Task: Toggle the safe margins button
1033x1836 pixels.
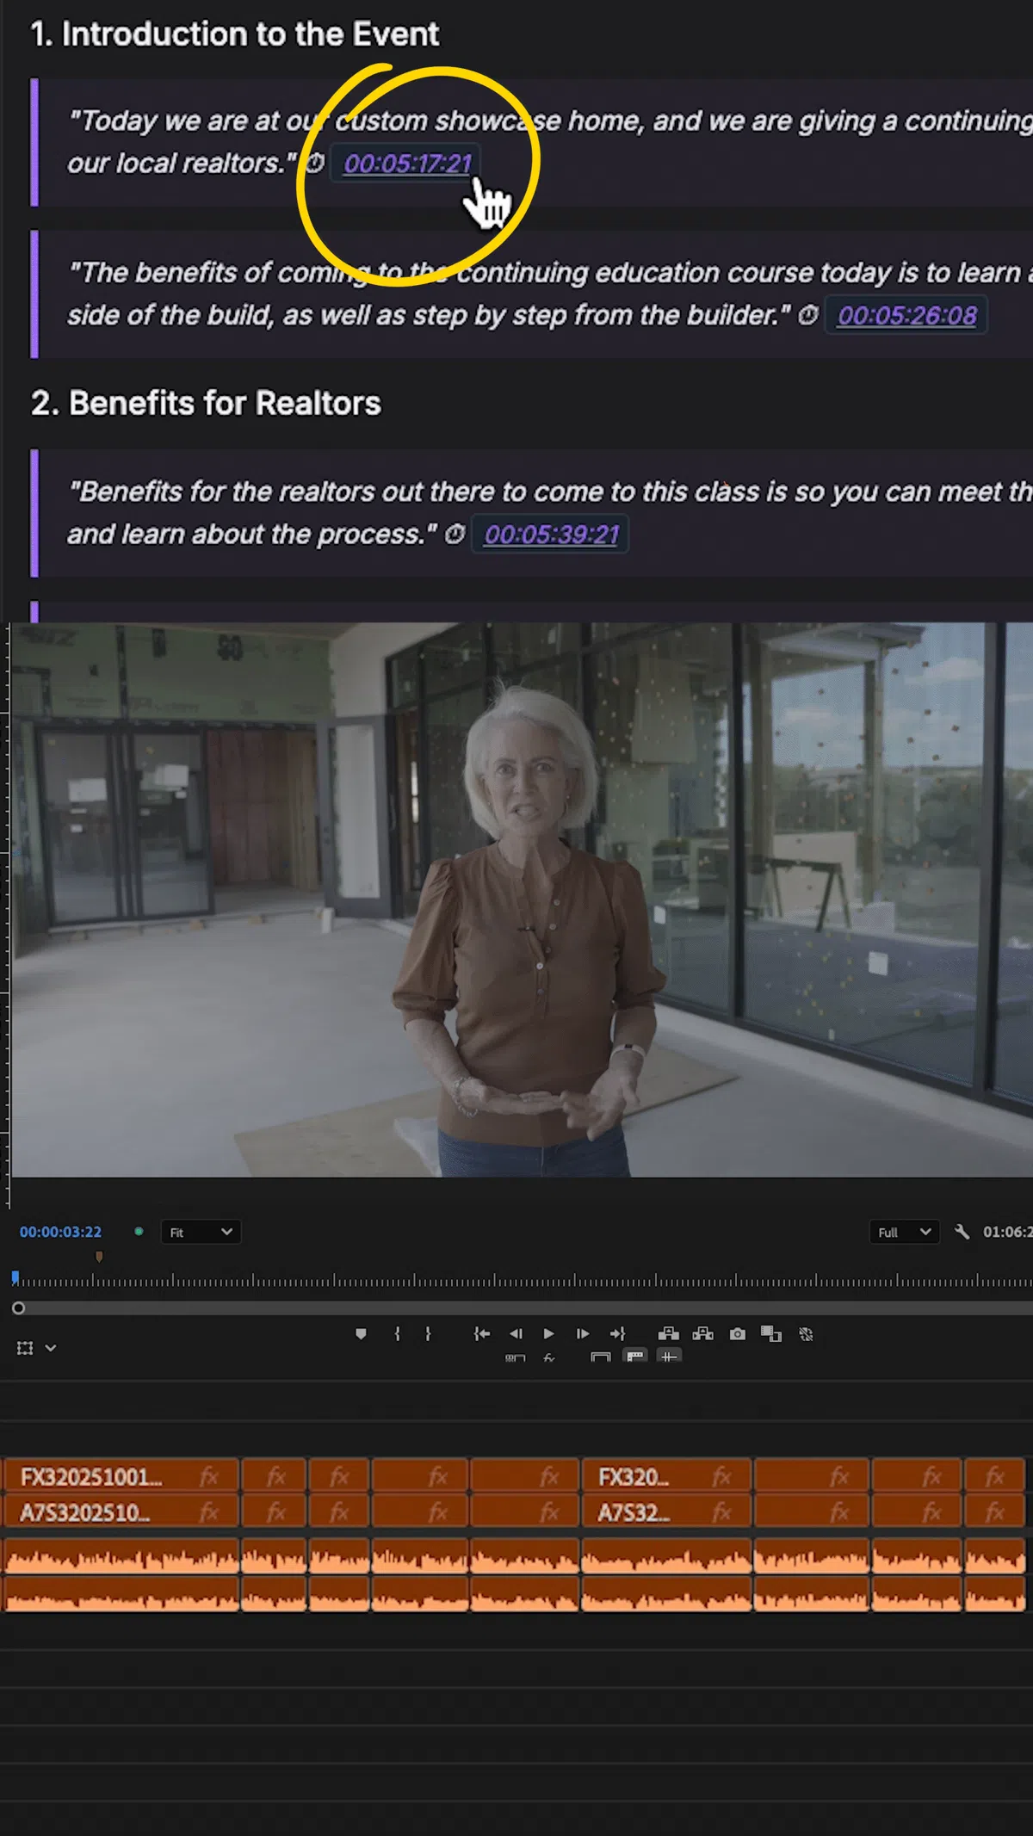Action: pos(601,1357)
